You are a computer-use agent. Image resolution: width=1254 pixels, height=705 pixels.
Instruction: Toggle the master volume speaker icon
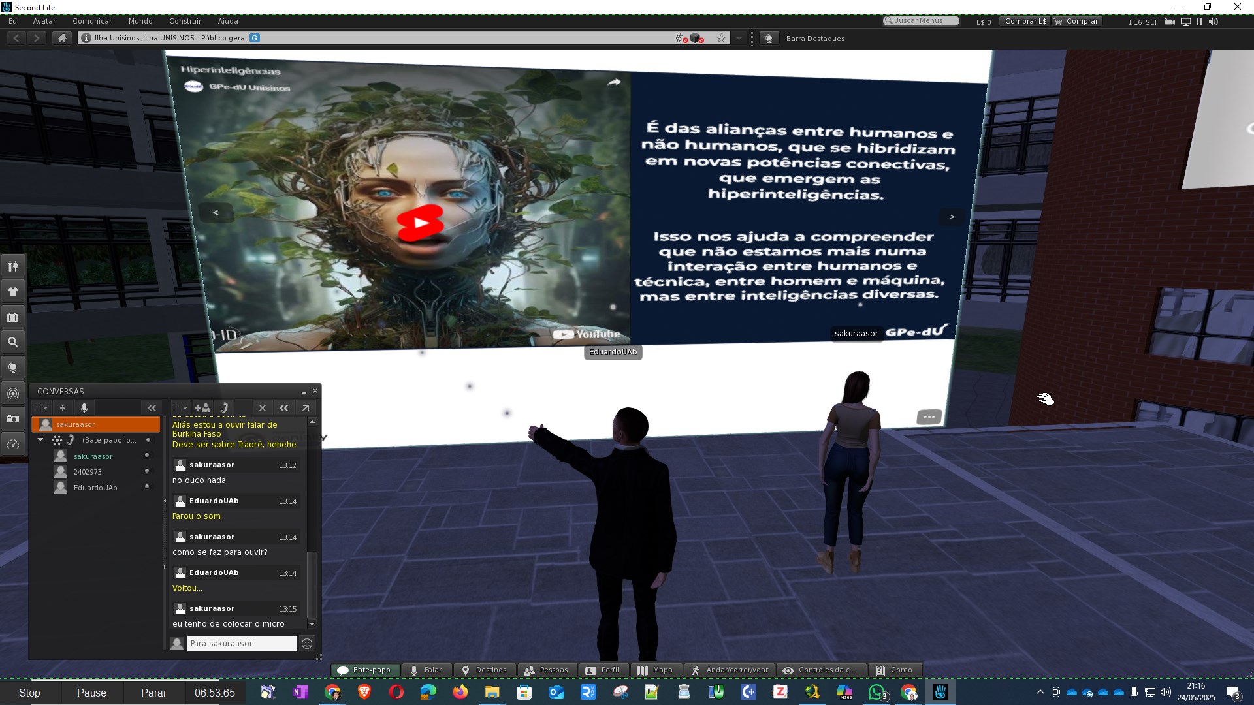point(1214,22)
